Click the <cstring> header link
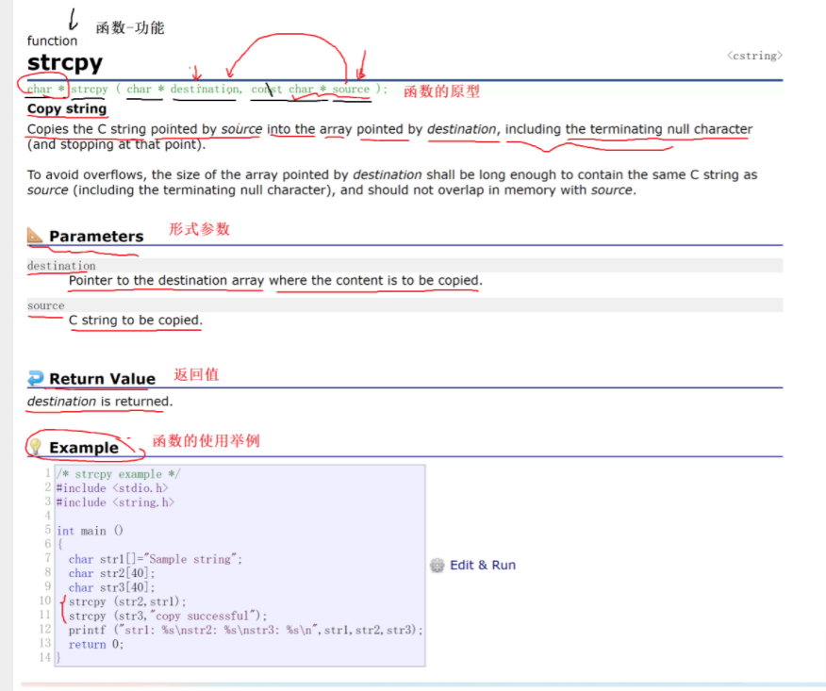826x691 pixels. point(754,56)
